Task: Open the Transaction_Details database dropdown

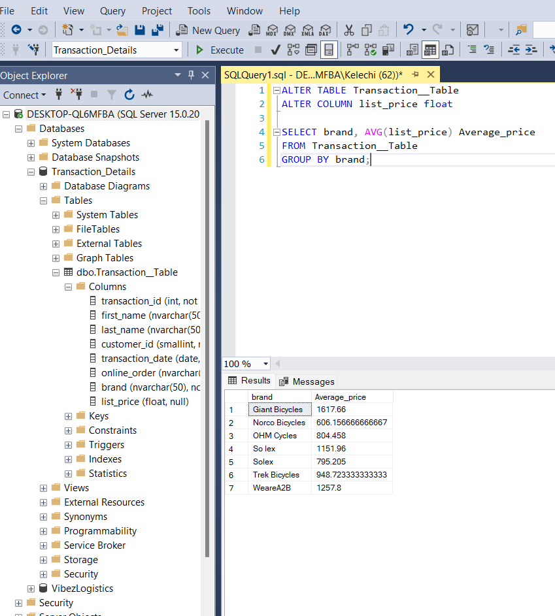Action: tap(176, 50)
